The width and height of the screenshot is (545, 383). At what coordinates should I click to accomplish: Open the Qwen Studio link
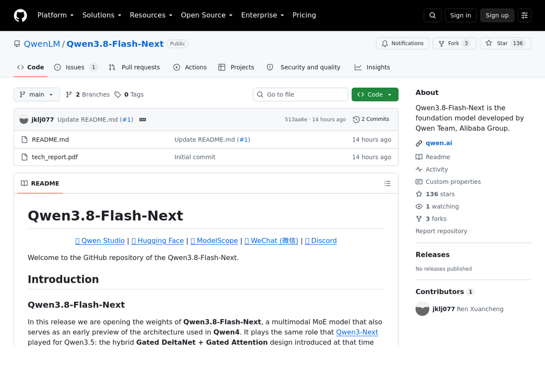pyautogui.click(x=100, y=241)
